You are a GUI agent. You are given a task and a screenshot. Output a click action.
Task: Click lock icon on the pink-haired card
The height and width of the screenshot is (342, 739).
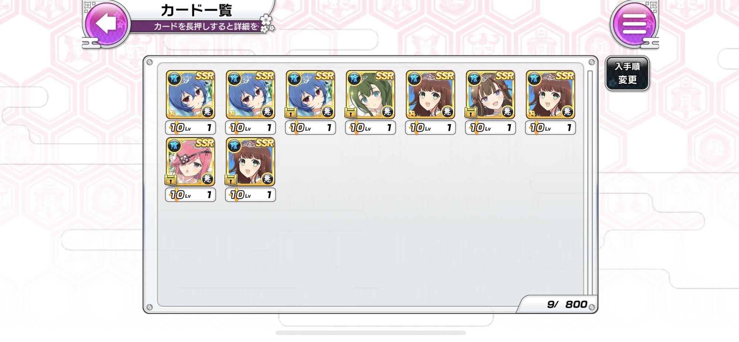point(171,180)
